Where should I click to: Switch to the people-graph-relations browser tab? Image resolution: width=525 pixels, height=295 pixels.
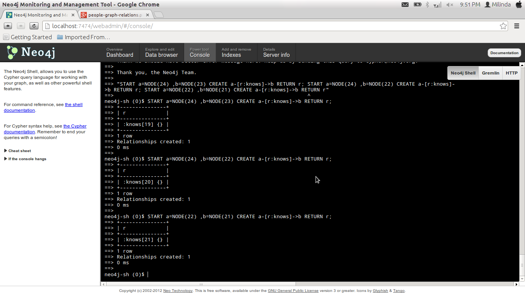[115, 15]
